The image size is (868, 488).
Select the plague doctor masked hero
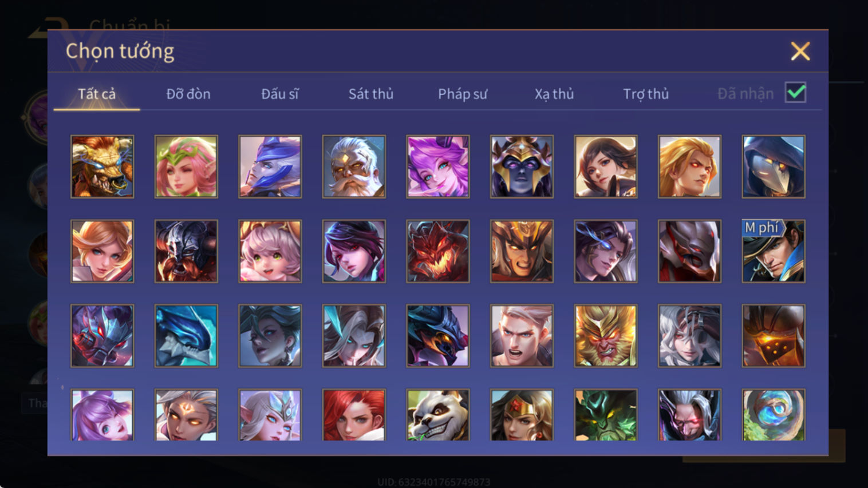pyautogui.click(x=773, y=166)
